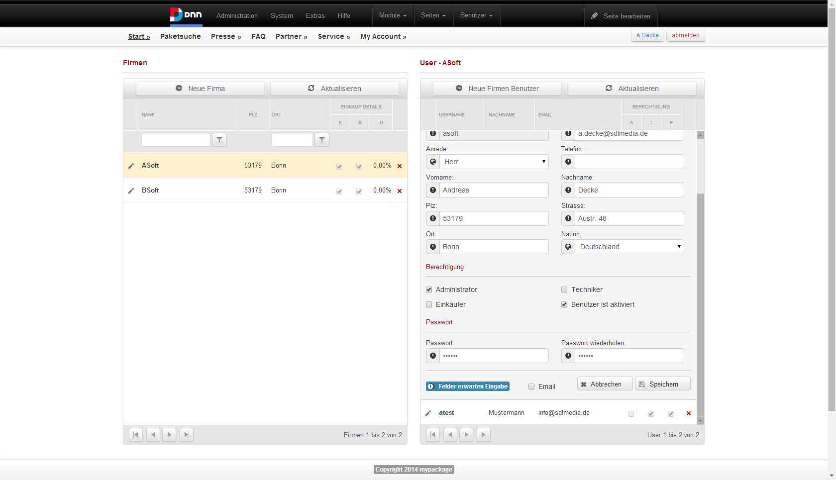836x480 pixels.
Task: Open the Paketsuche menu item
Action: pyautogui.click(x=181, y=36)
